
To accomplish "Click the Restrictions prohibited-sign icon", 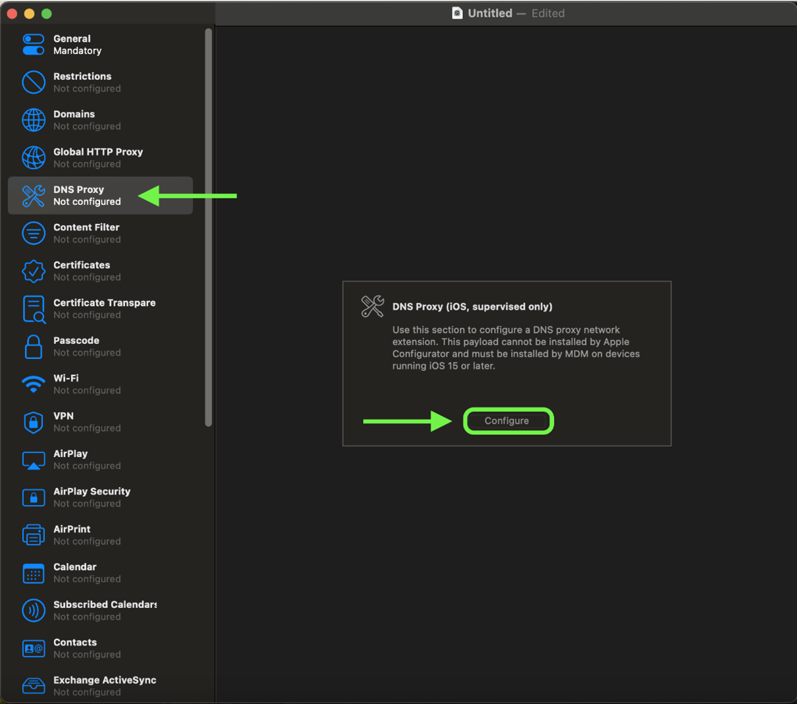I will click(x=34, y=82).
